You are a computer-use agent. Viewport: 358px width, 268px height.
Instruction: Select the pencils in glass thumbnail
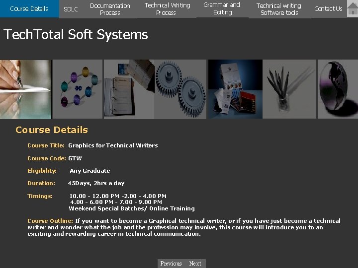pos(289,89)
